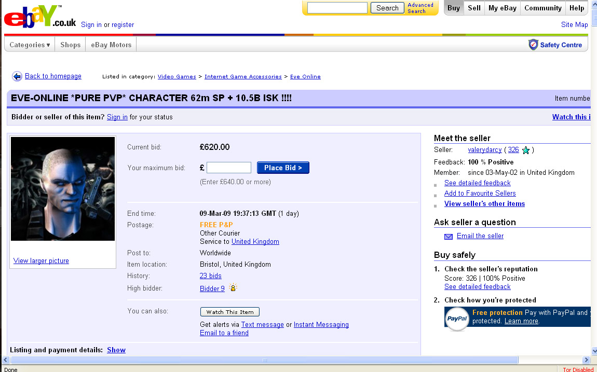Image resolution: width=597 pixels, height=372 pixels.
Task: Click the Email the seller link
Action: point(480,236)
